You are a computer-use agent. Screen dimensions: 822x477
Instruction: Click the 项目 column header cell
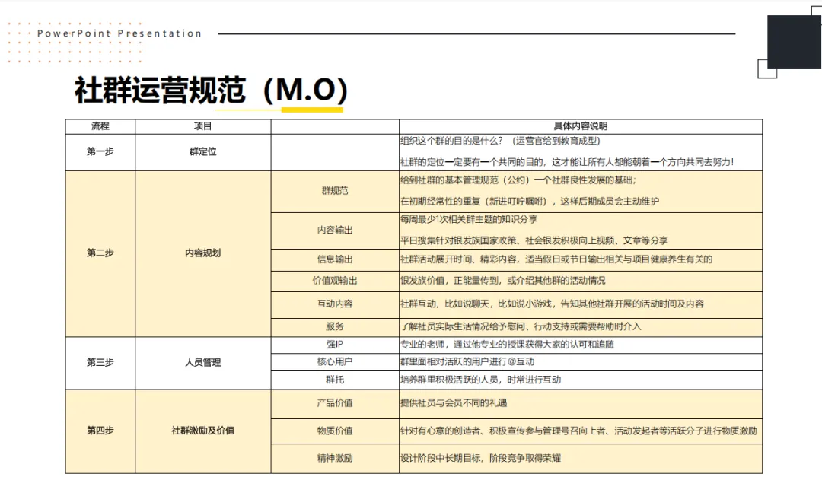tap(203, 126)
